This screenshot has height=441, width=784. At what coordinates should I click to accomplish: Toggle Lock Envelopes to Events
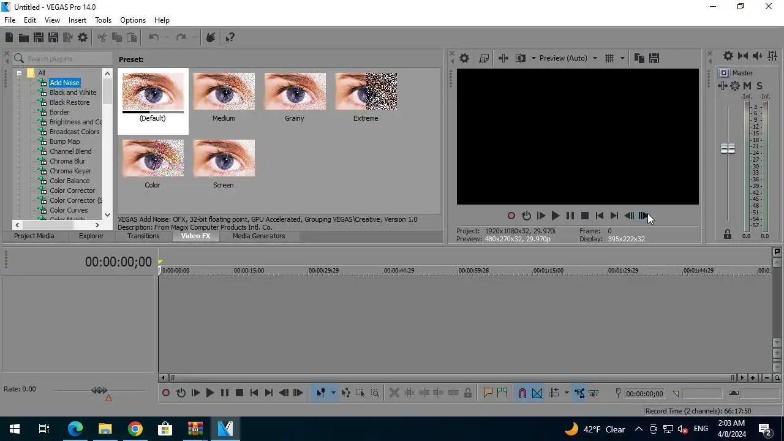click(x=579, y=393)
